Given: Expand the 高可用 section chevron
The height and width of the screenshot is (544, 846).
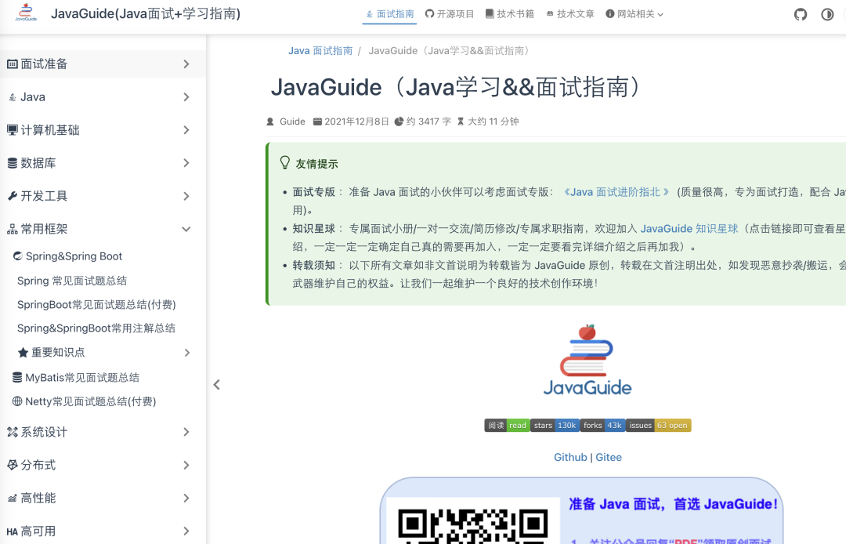Looking at the screenshot, I should [x=186, y=531].
